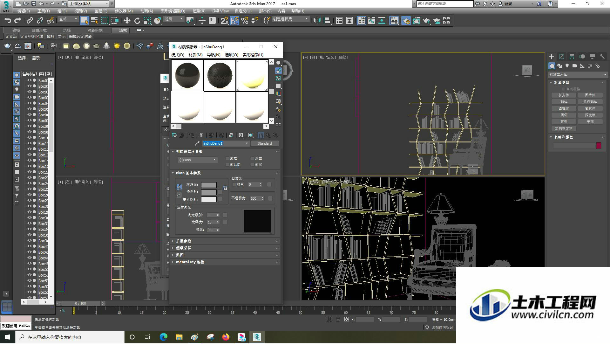The image size is (610, 344).
Task: Select Shapes category in Create panel
Action: point(559,66)
